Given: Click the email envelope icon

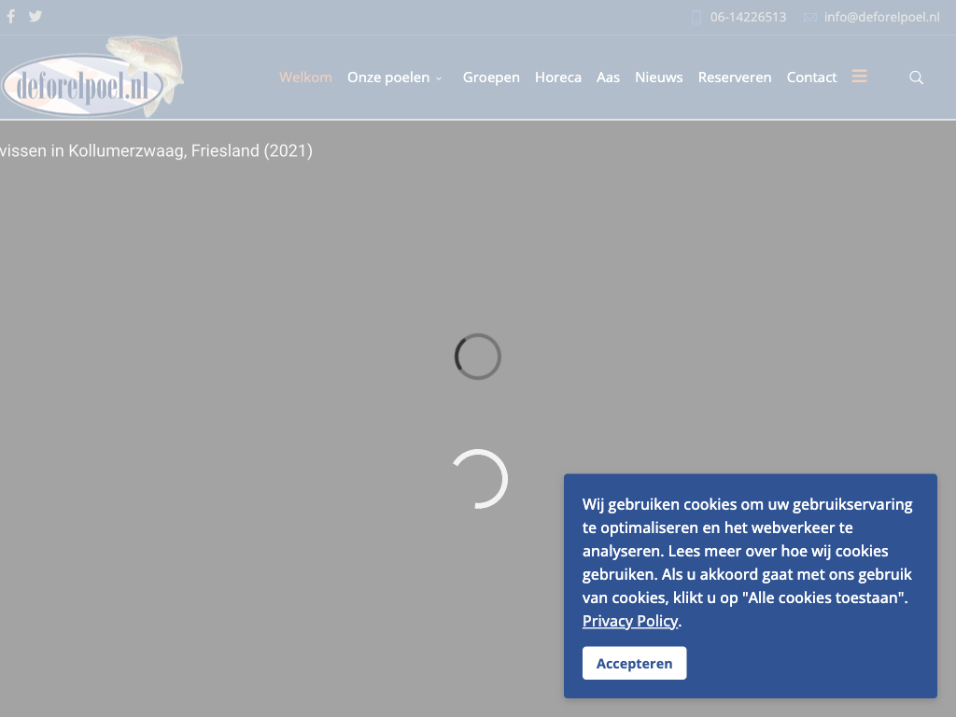Looking at the screenshot, I should (809, 17).
